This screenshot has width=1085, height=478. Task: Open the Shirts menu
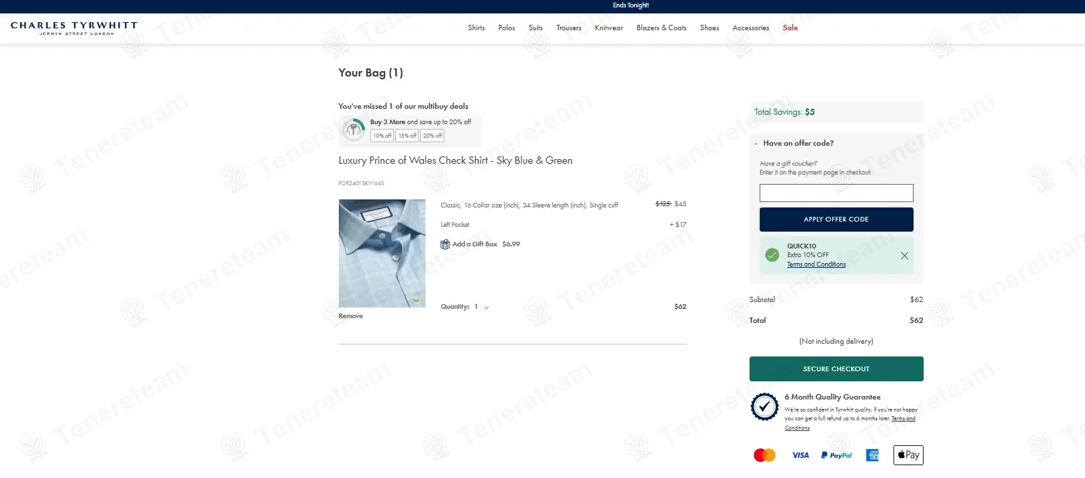click(476, 28)
